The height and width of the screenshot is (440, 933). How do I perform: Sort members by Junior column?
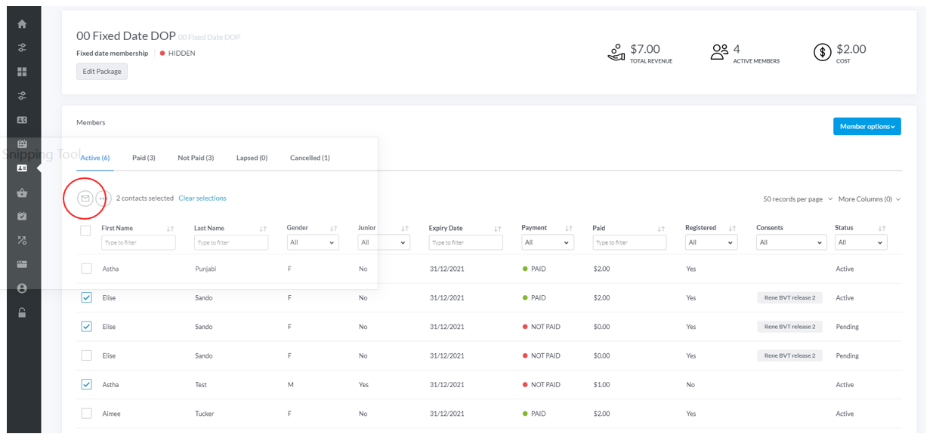(x=405, y=229)
